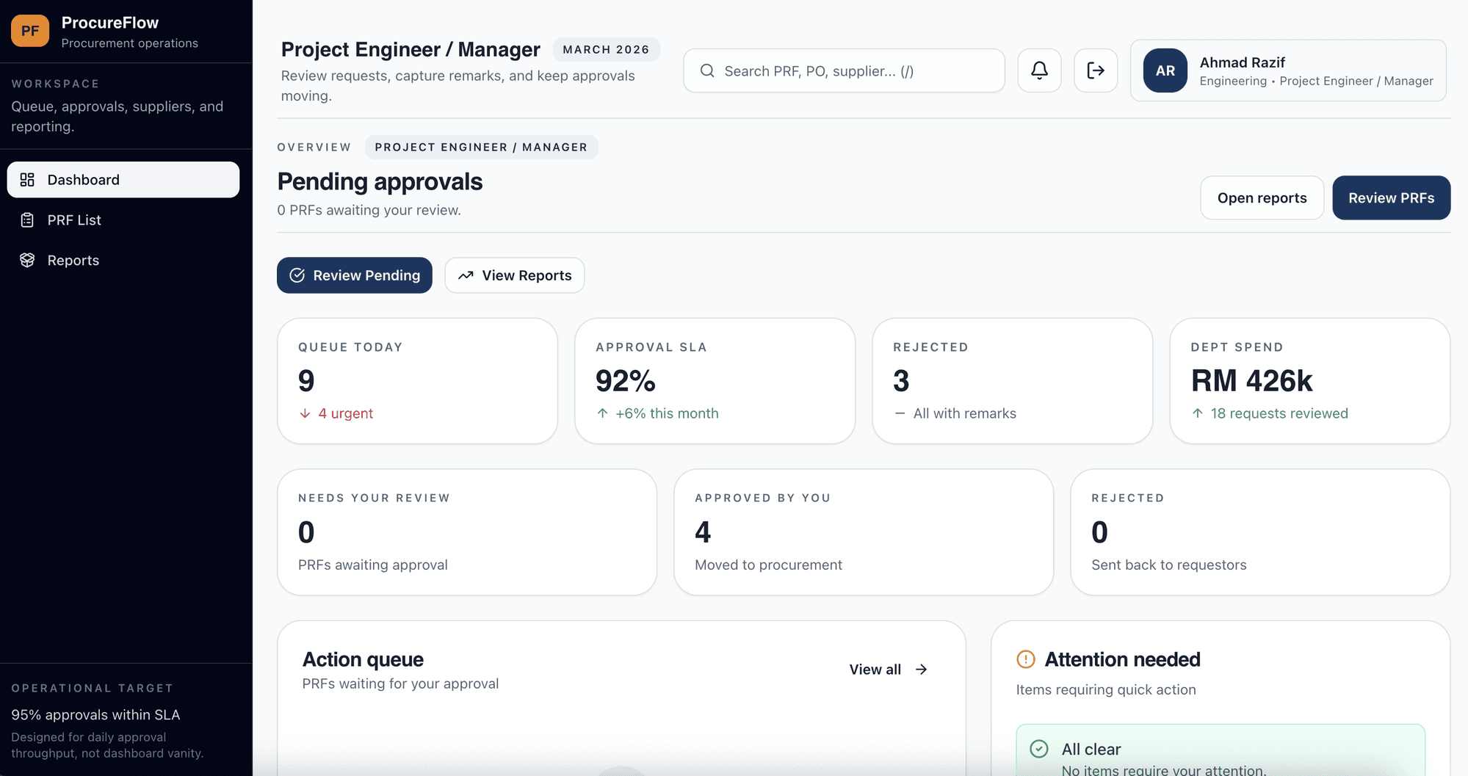Viewport: 1468px width, 776px height.
Task: Click the AR user avatar
Action: (x=1165, y=70)
